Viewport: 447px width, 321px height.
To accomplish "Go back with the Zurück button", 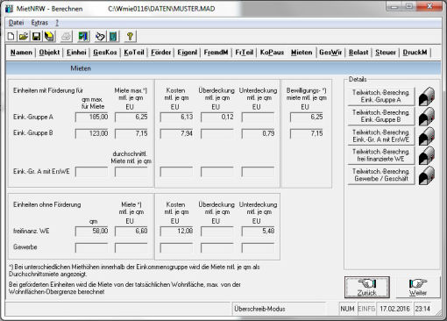I will click(367, 287).
